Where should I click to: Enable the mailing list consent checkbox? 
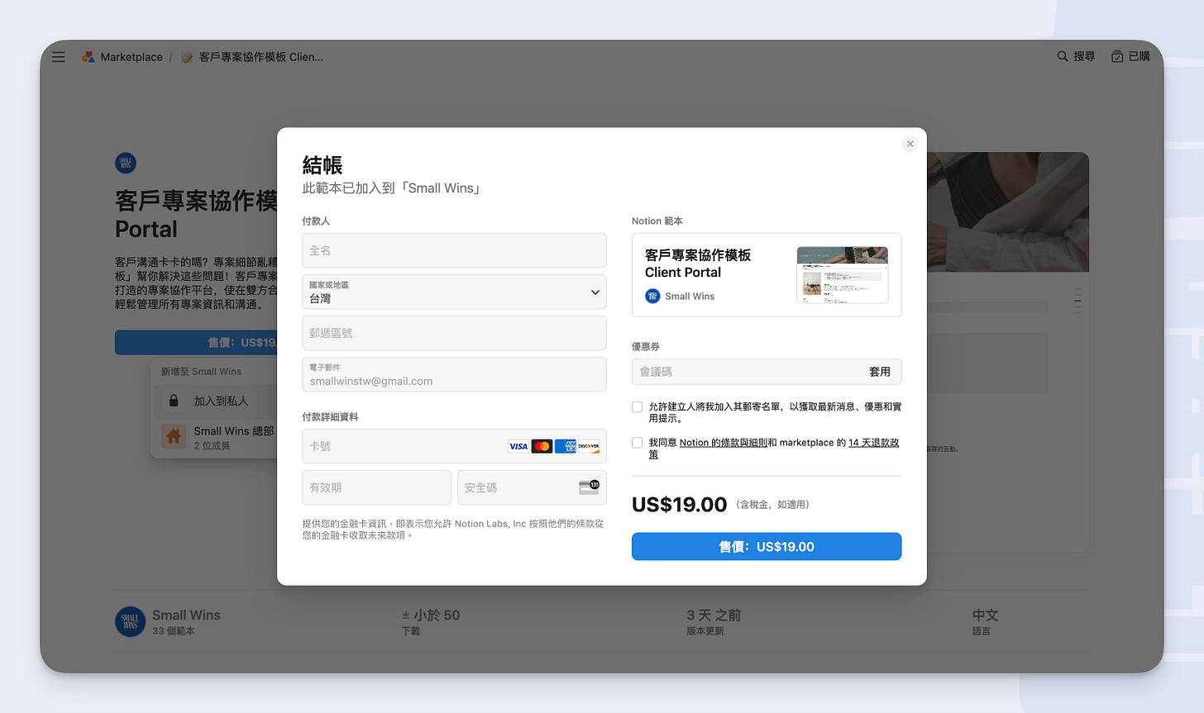(x=637, y=406)
